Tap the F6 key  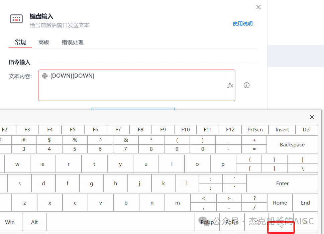tap(95, 129)
